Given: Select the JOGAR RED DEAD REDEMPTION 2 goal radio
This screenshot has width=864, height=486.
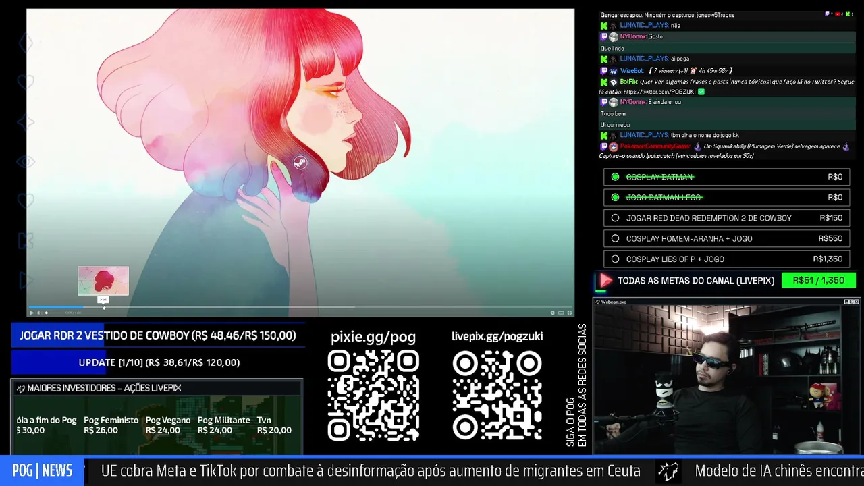Looking at the screenshot, I should (615, 218).
